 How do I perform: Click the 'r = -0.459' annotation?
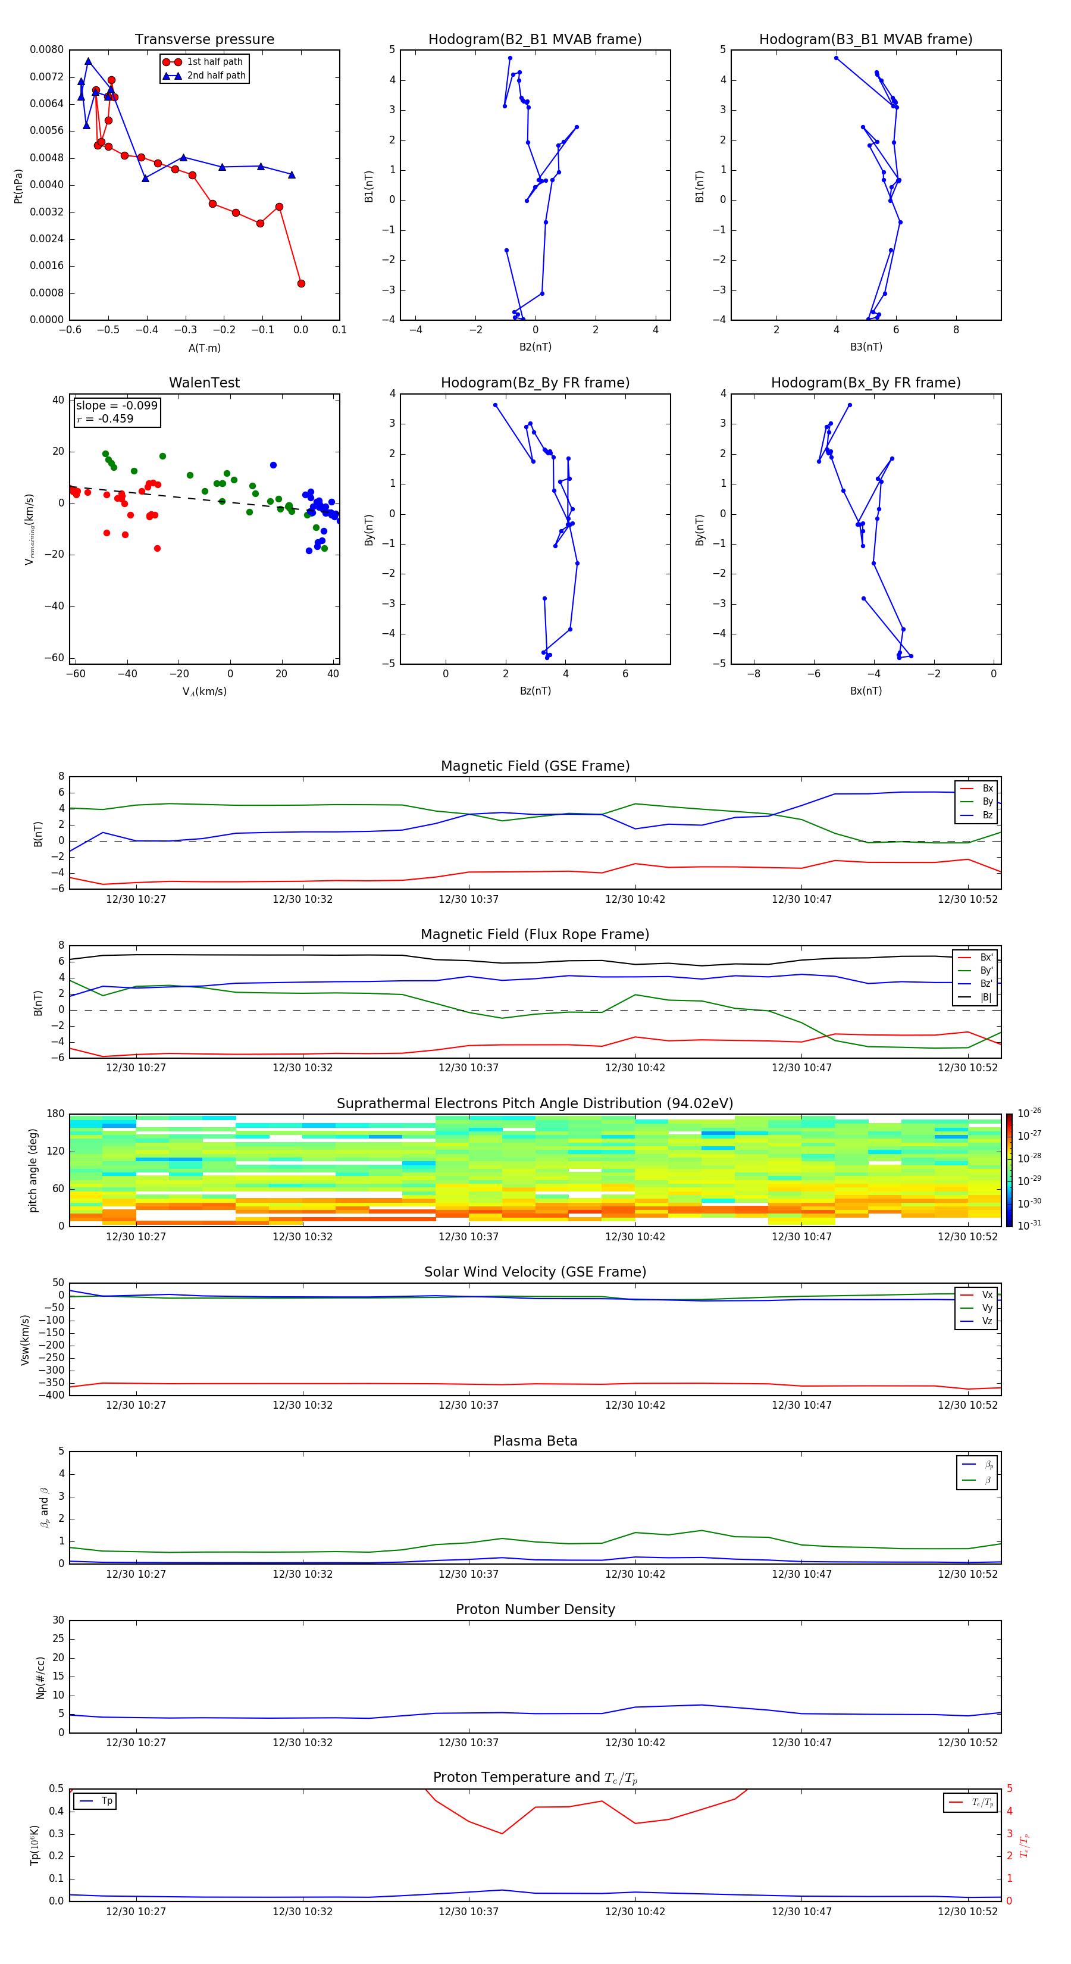pos(105,418)
